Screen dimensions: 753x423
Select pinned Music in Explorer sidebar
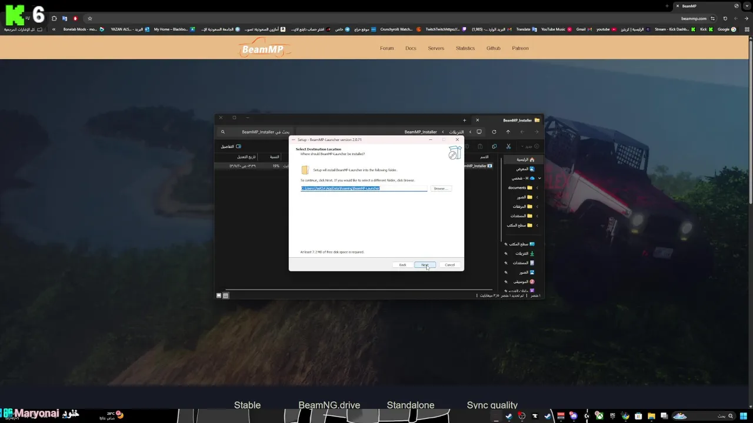point(524,281)
